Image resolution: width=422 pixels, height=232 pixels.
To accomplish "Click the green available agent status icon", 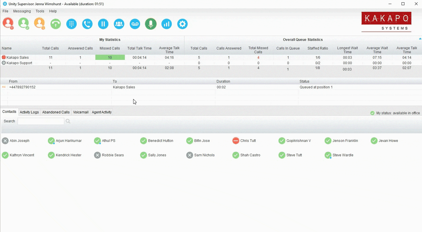I will pyautogui.click(x=24, y=23).
